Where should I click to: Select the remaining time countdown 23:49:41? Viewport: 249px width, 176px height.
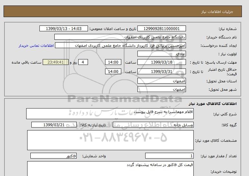pos(56,62)
